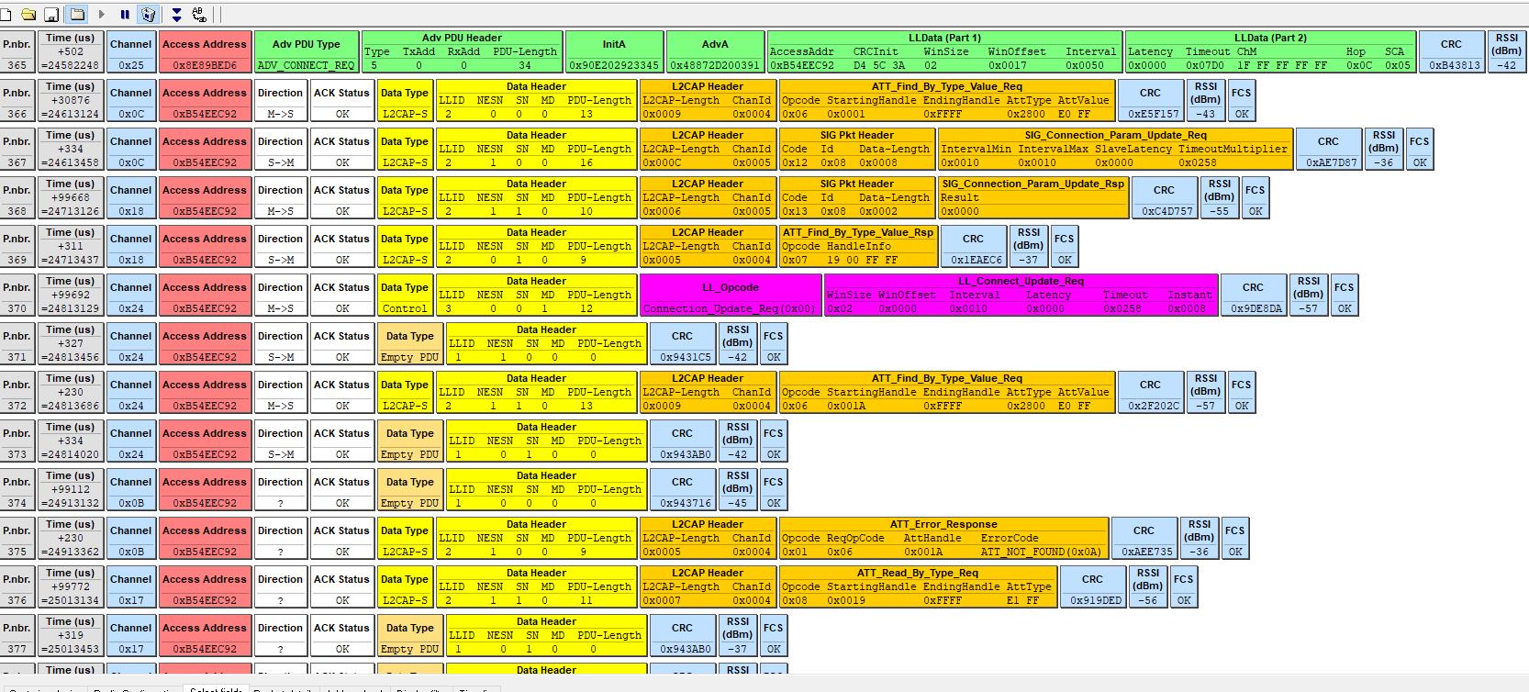Click CRC value 0x1EAEC6

pyautogui.click(x=973, y=246)
